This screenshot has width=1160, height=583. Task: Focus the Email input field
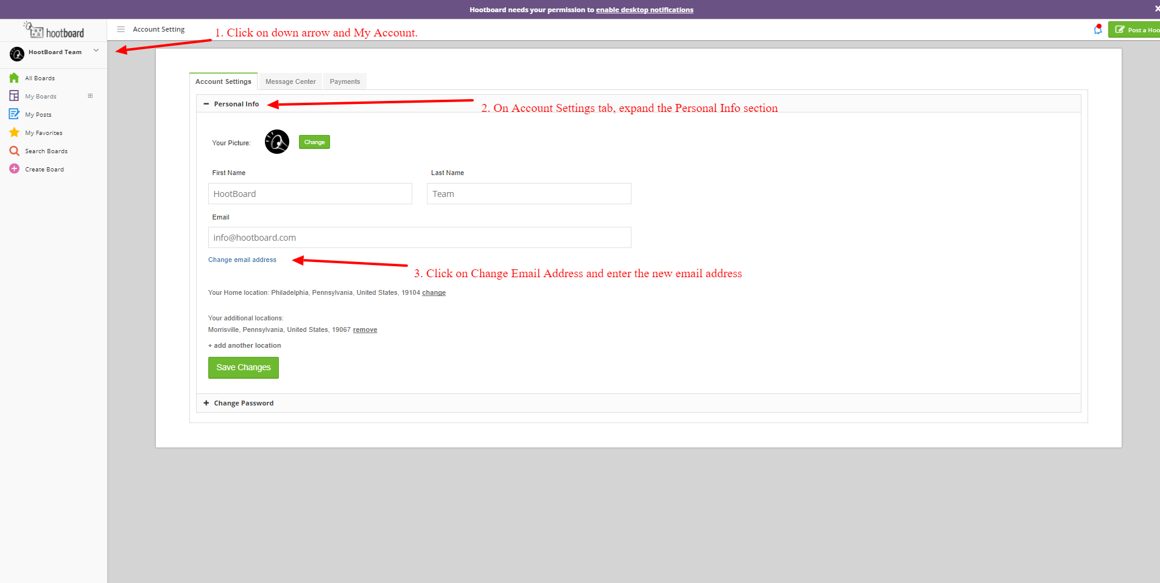[x=420, y=238]
